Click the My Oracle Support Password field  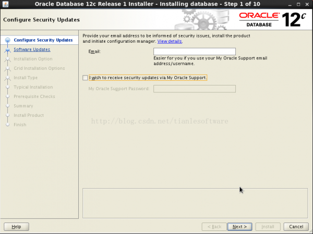195,89
